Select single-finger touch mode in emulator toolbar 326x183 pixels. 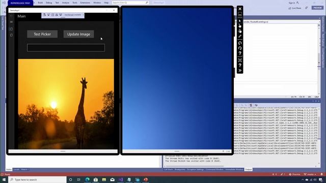click(x=240, y=26)
